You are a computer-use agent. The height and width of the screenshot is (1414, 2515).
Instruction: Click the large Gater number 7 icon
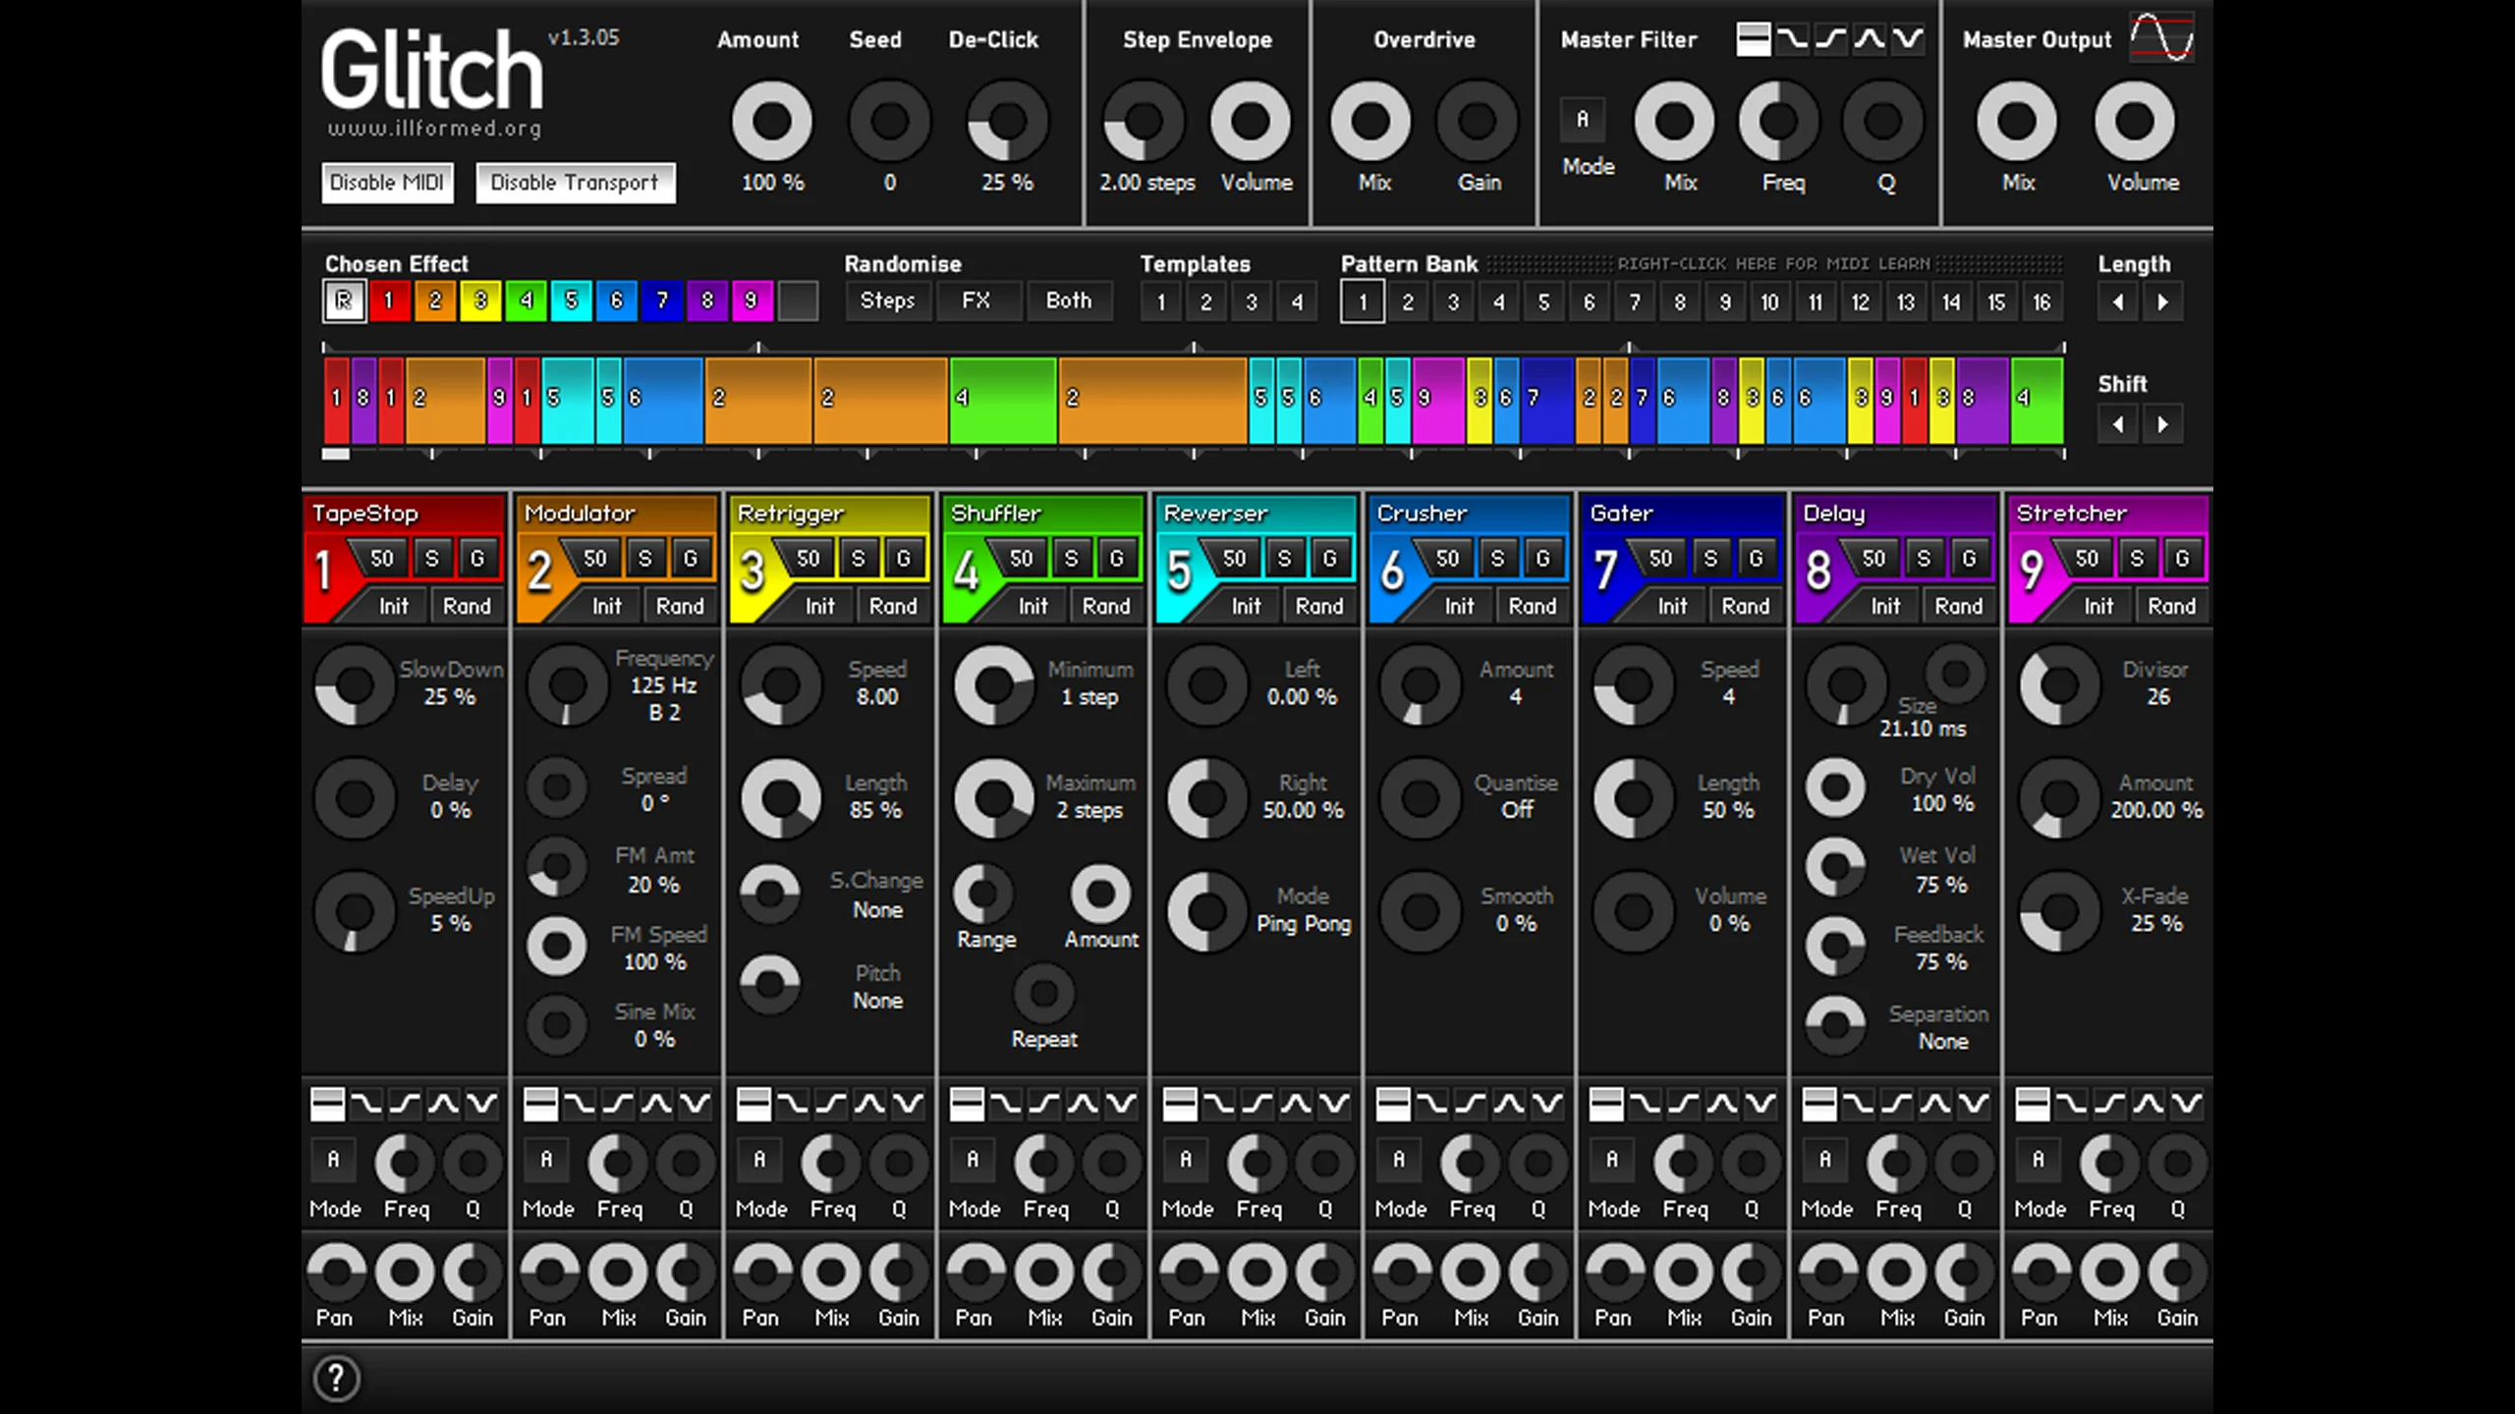point(1605,571)
